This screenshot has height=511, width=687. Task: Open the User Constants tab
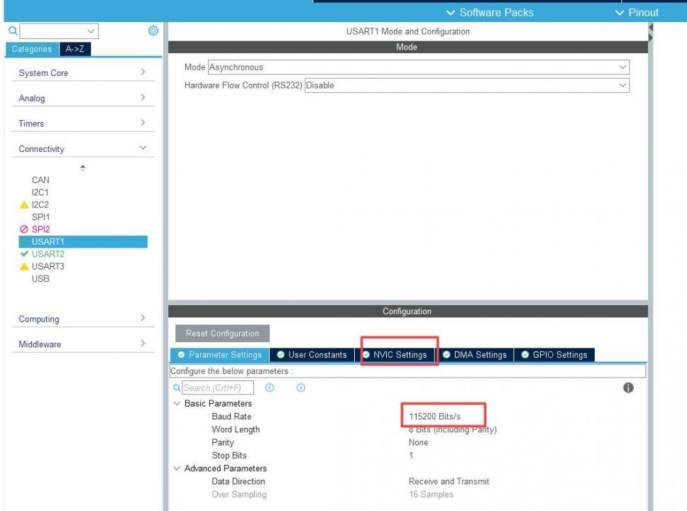tap(312, 355)
